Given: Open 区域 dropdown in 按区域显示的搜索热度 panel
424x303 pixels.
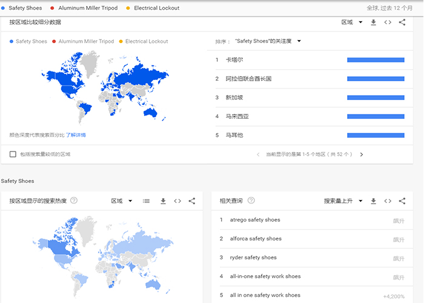Looking at the screenshot, I should point(122,201).
